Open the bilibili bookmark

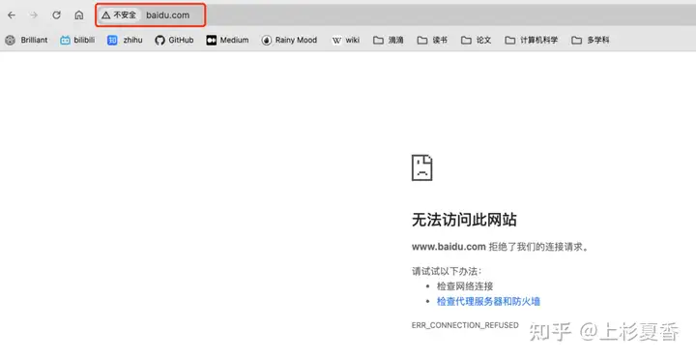click(77, 40)
